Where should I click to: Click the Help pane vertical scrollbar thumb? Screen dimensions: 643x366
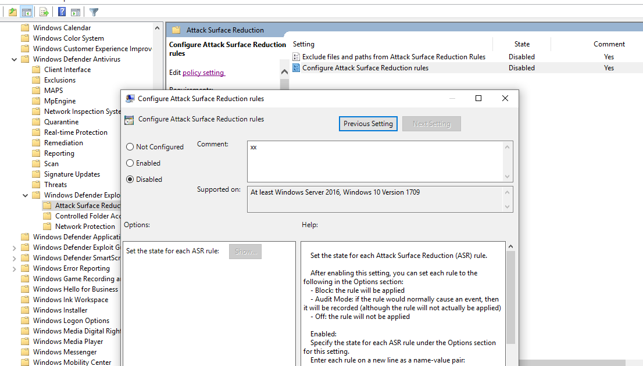point(510,297)
